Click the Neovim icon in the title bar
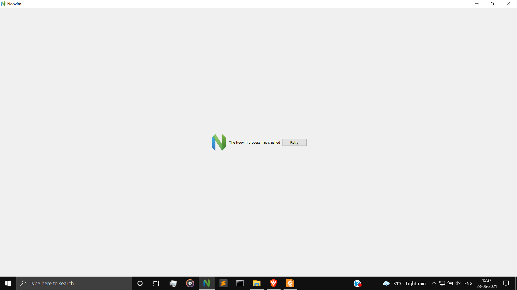The image size is (517, 290). tap(3, 4)
